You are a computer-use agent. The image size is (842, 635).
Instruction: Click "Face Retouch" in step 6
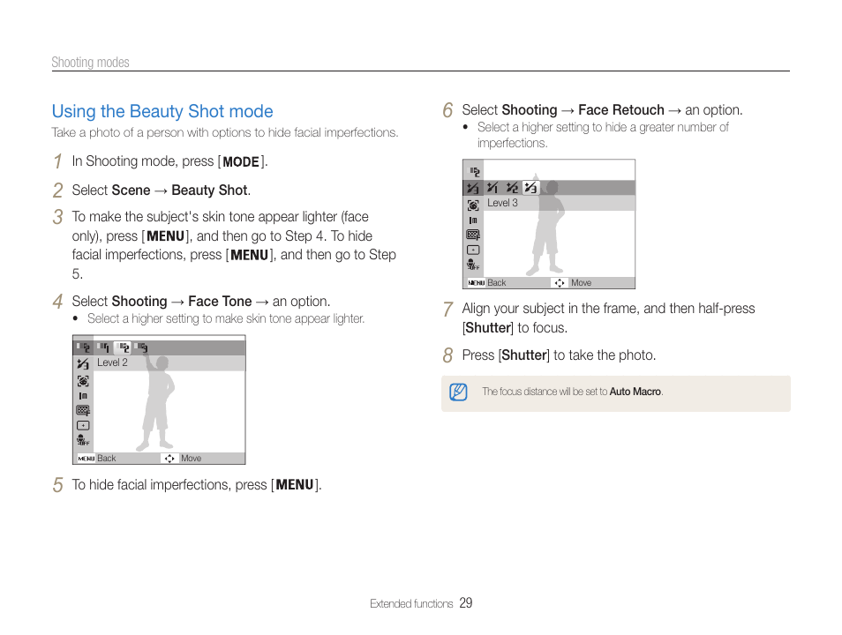tap(621, 110)
